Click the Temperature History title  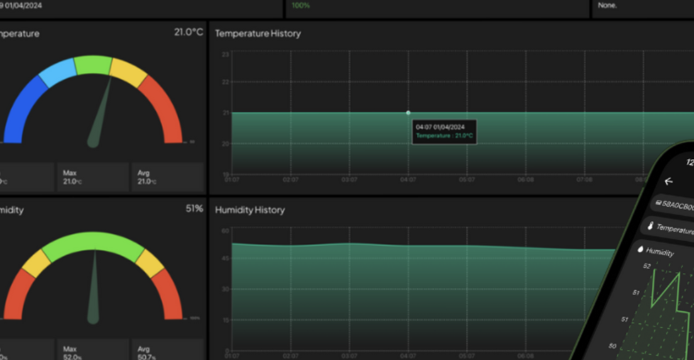258,34
